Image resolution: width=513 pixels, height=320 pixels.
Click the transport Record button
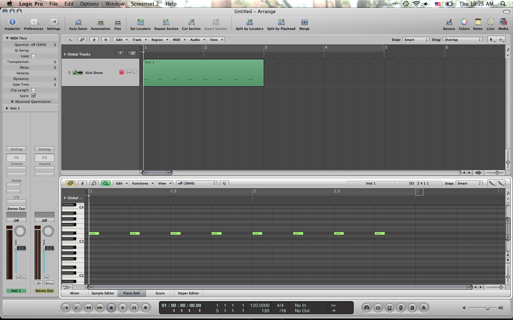point(145,308)
